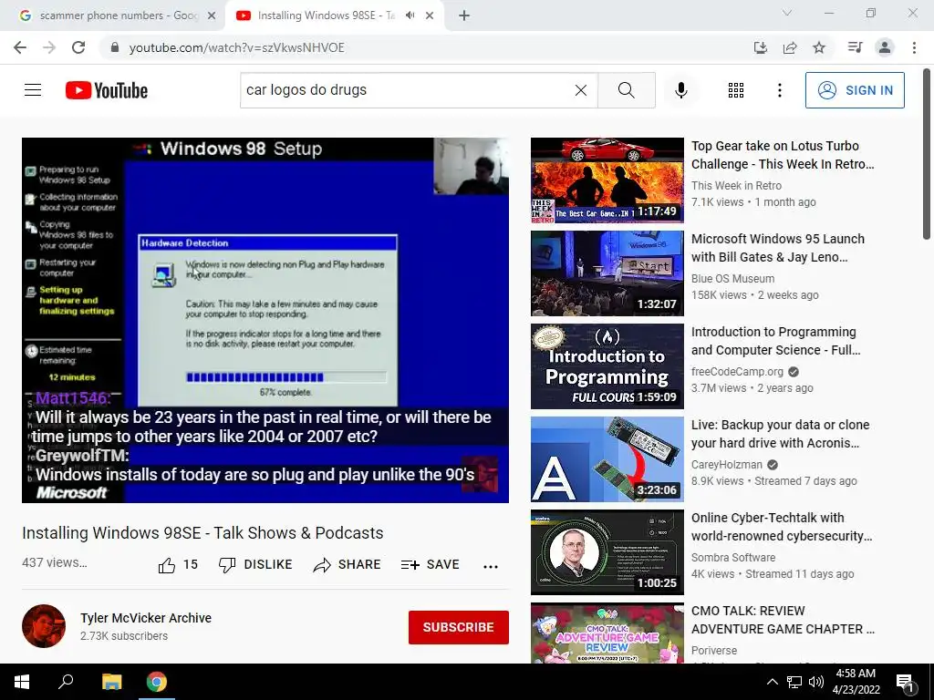Image resolution: width=934 pixels, height=700 pixels.
Task: Click the SIGN IN button
Action: 855,90
